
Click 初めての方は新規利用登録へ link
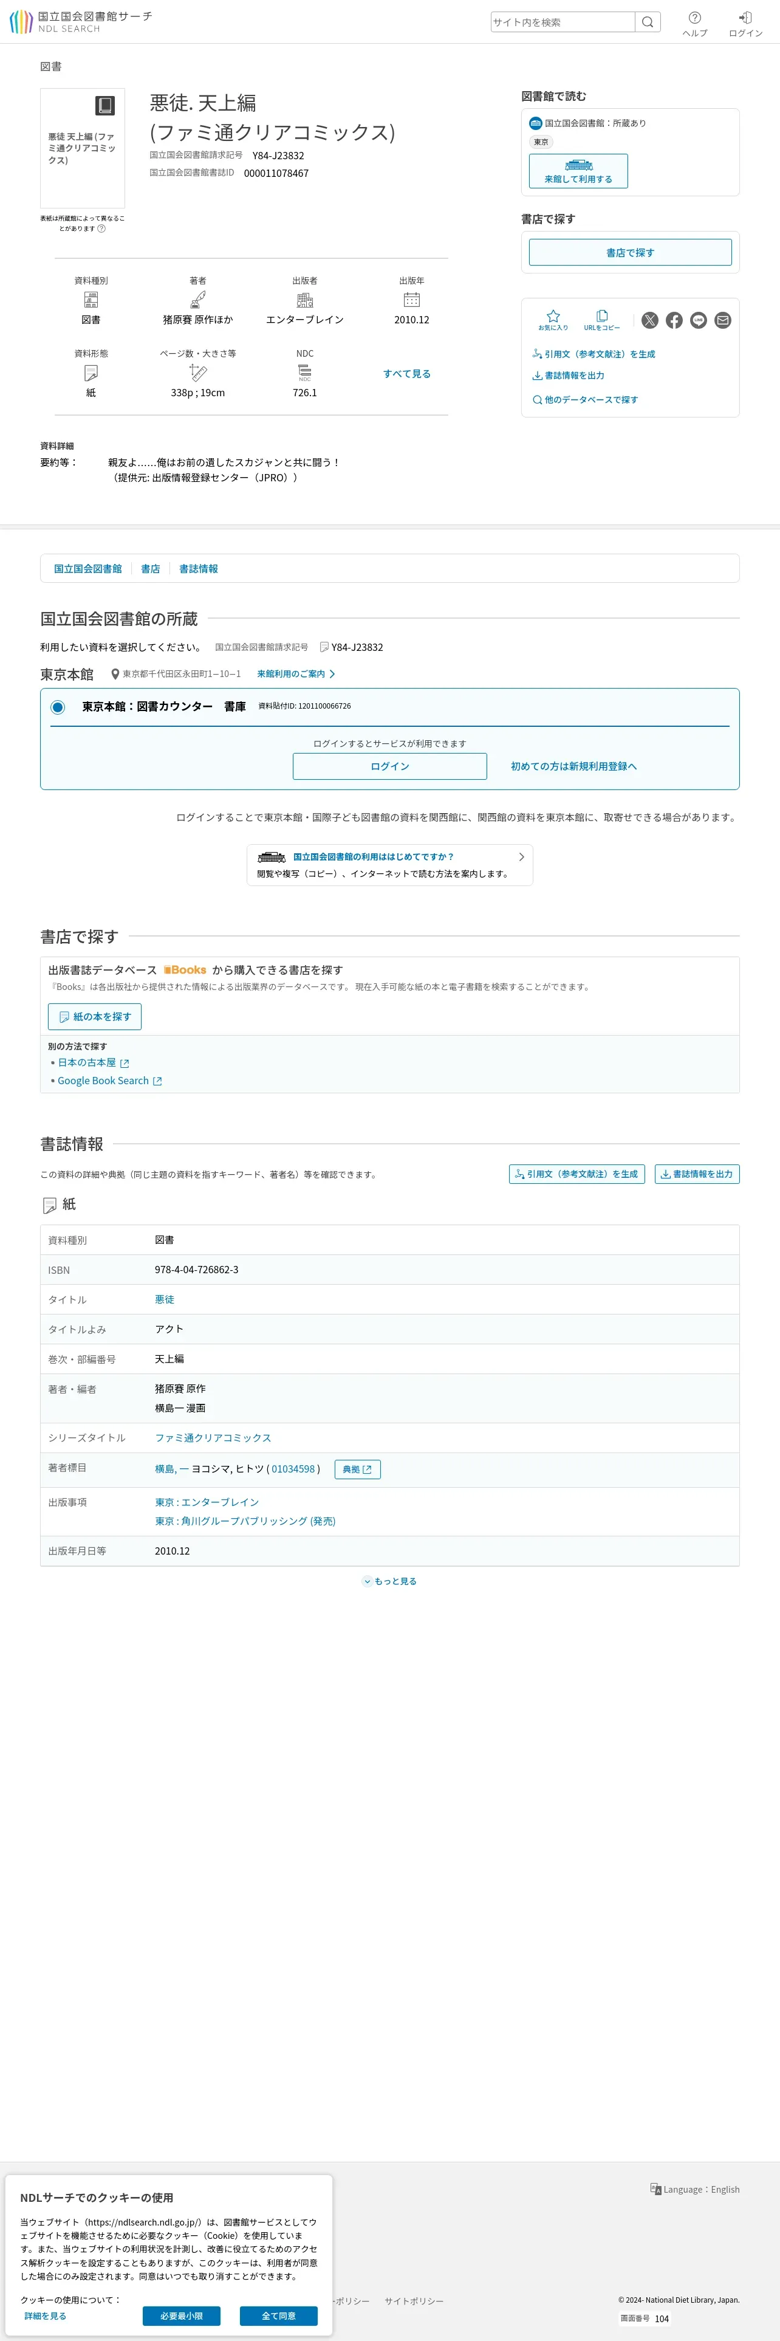point(574,766)
